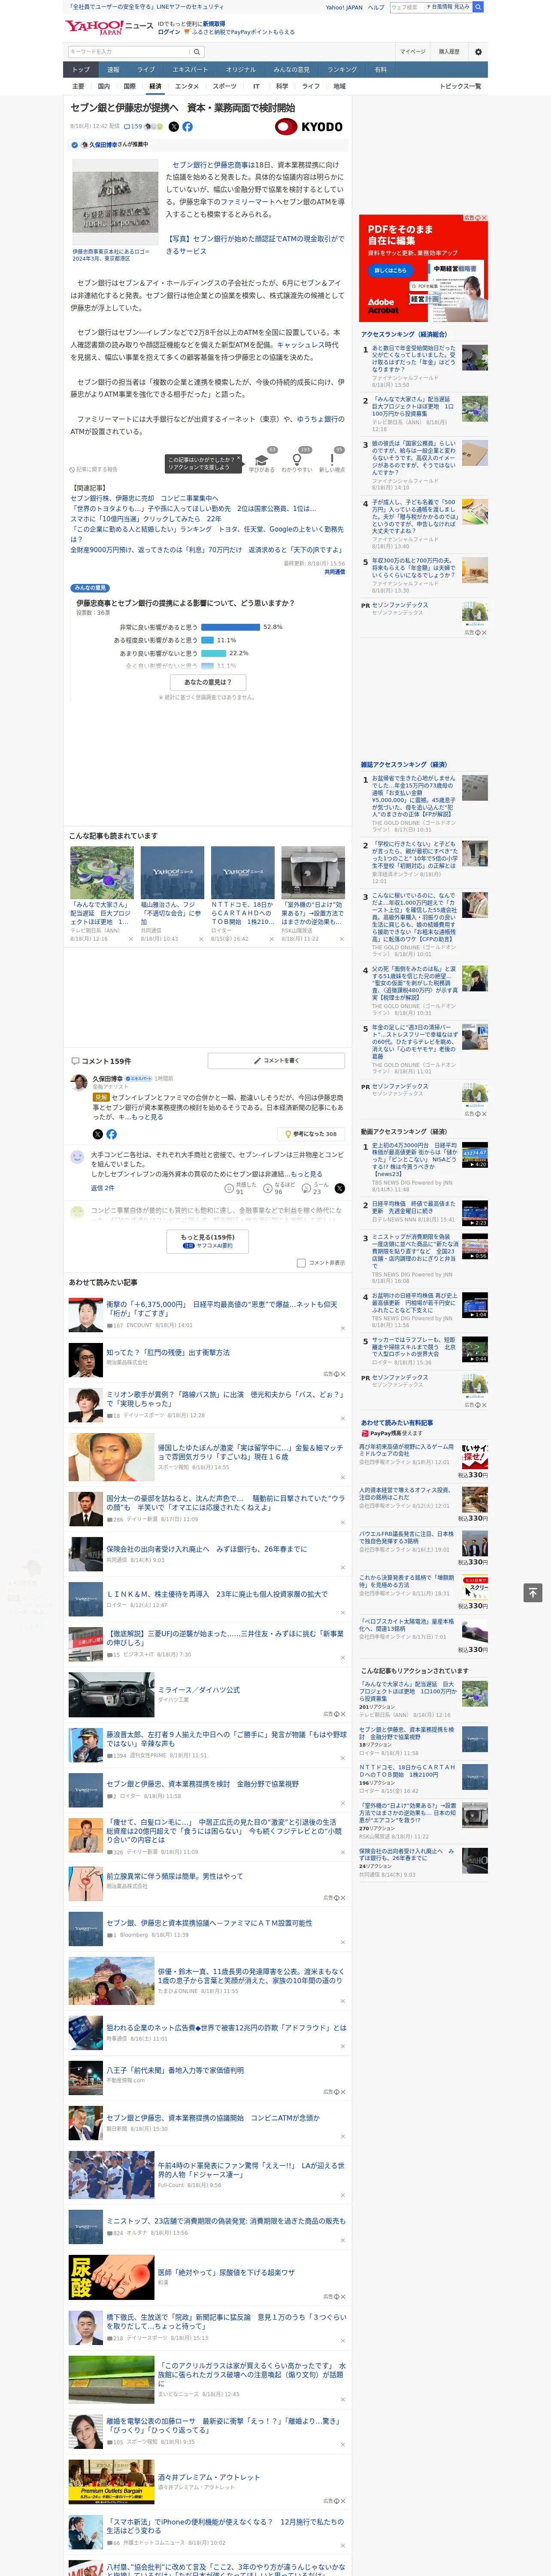Click 【写真】セブン銀行が始めた顔認証 link

point(254,245)
